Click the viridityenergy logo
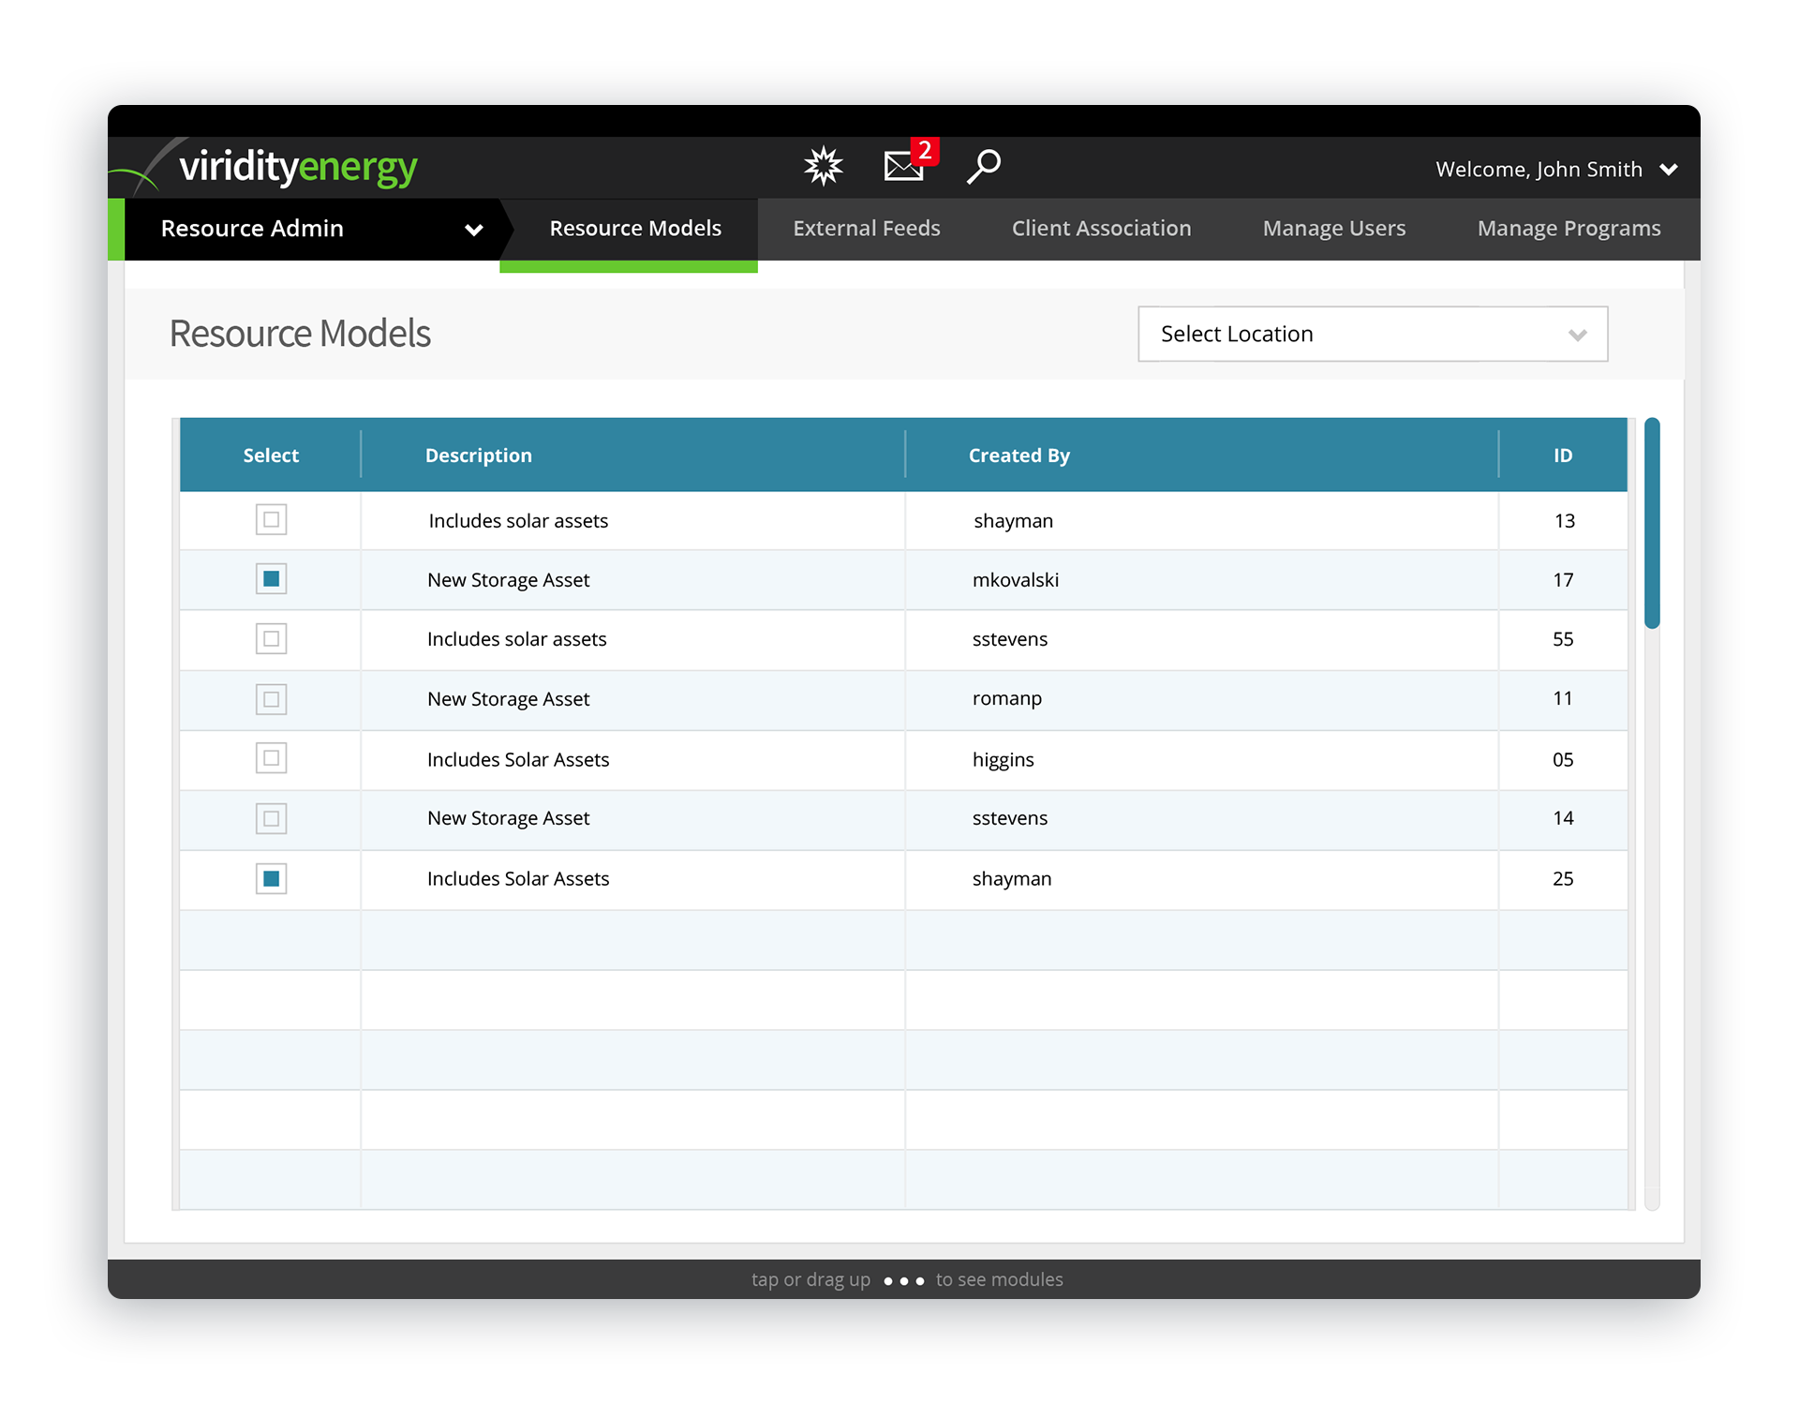 coord(297,168)
